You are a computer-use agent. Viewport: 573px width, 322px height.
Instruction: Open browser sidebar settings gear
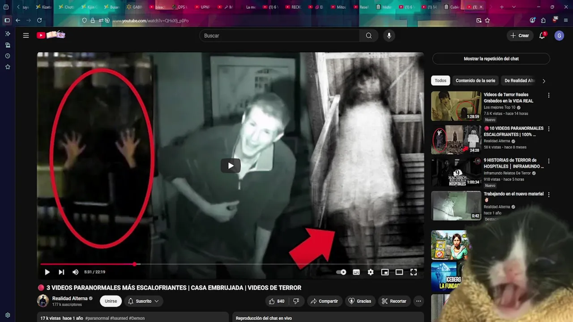coord(8,315)
